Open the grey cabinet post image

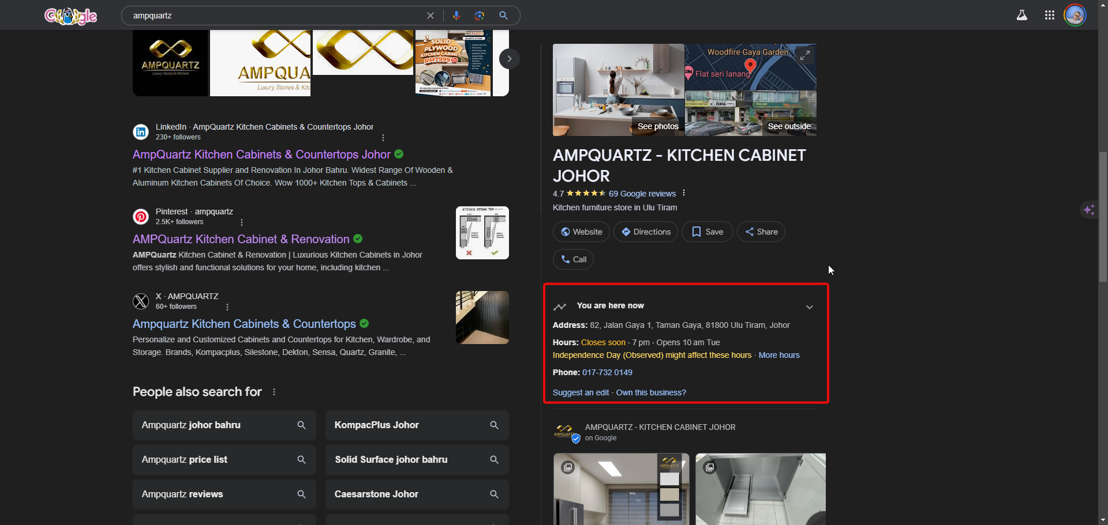click(761, 489)
